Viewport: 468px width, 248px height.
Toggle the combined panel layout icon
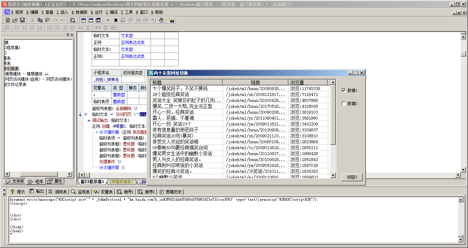[98, 20]
